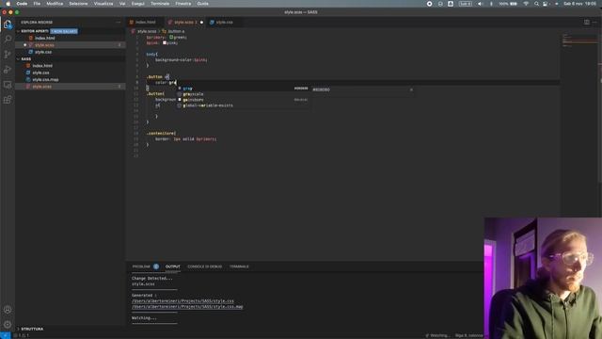
Task: Open the editor more actions ellipsis
Action: pyautogui.click(x=594, y=23)
